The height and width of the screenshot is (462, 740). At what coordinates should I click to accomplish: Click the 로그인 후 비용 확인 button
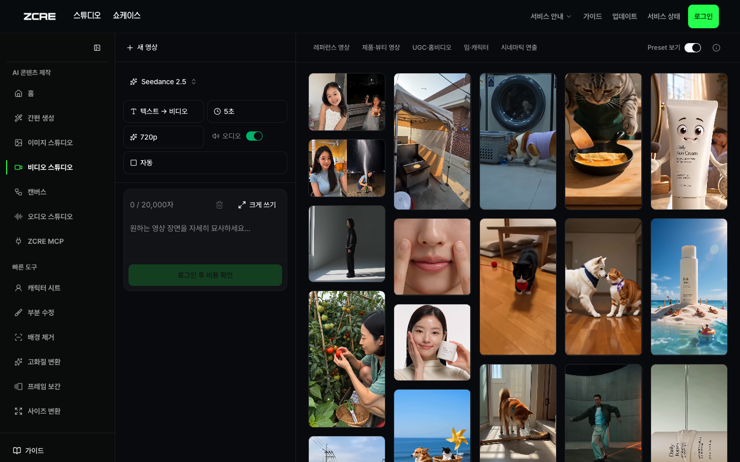tap(205, 275)
